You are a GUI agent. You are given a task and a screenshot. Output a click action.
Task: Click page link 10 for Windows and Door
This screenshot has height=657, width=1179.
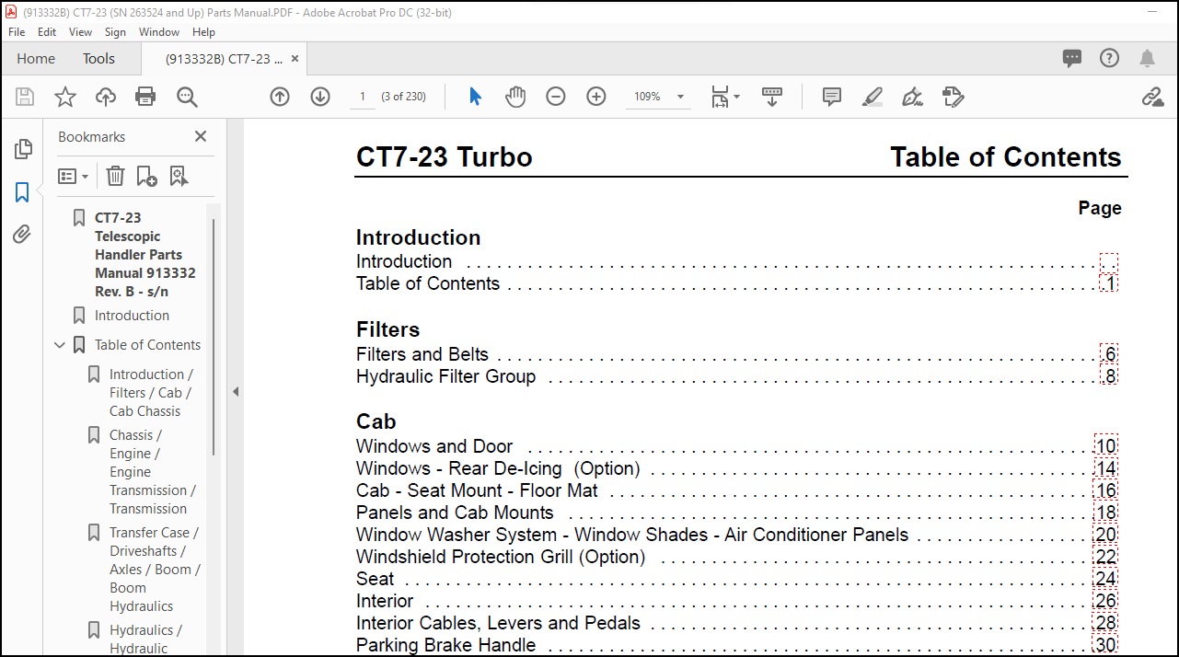[1105, 446]
